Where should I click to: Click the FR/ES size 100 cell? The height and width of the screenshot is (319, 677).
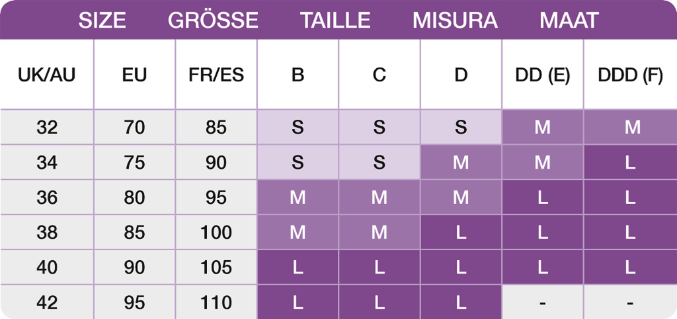[x=216, y=232]
